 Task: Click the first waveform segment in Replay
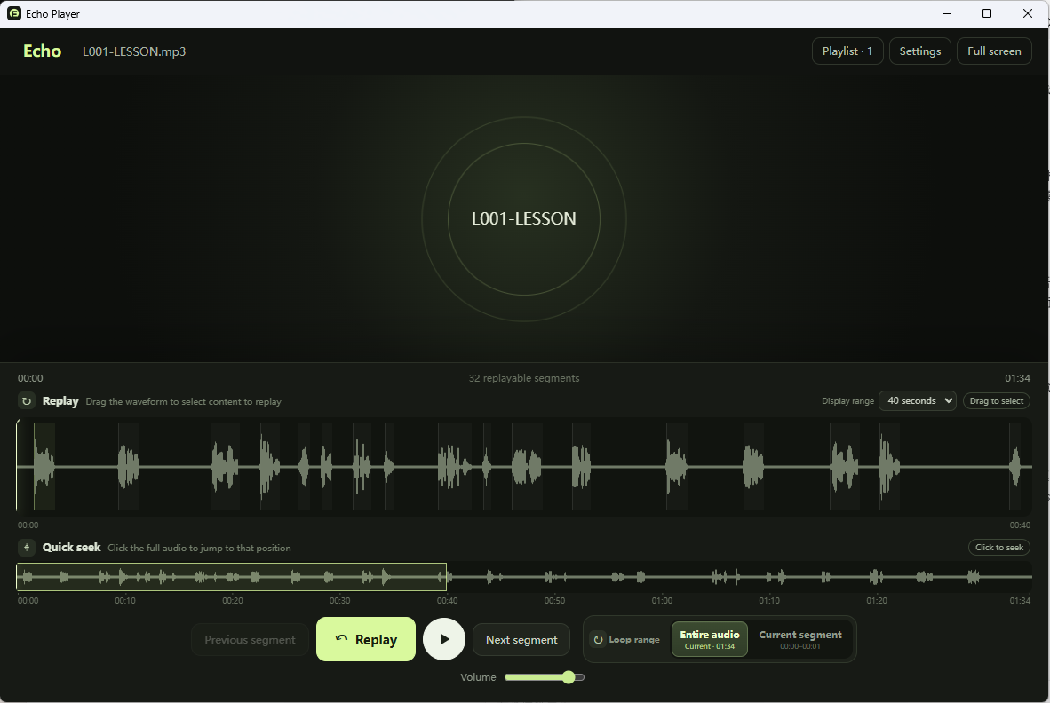point(44,467)
